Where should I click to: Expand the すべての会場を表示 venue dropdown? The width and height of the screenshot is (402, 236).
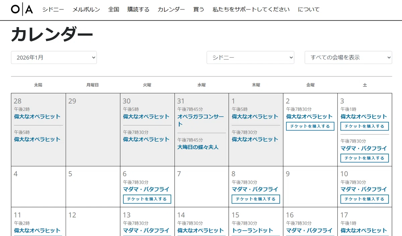click(348, 58)
